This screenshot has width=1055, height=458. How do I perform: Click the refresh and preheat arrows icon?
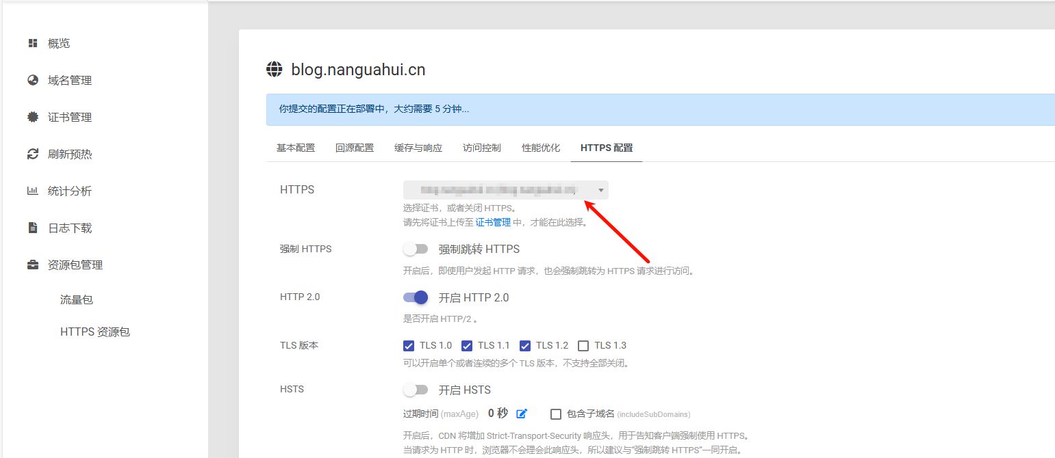pos(32,154)
